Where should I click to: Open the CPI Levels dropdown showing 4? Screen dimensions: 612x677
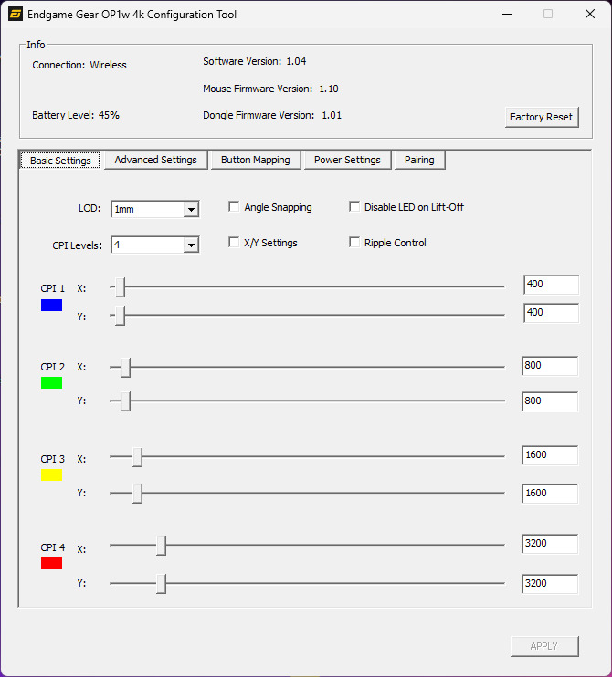point(154,245)
